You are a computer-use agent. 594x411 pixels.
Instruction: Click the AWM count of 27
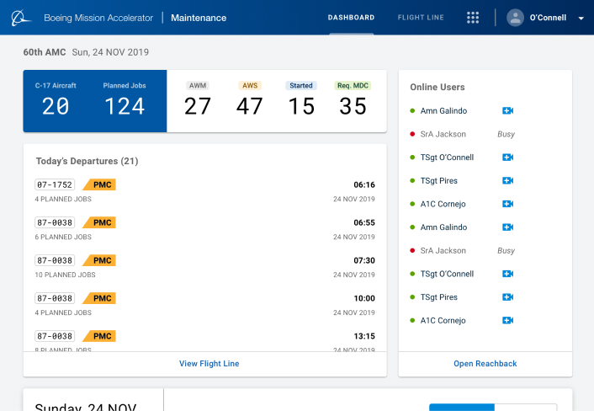pos(198,105)
